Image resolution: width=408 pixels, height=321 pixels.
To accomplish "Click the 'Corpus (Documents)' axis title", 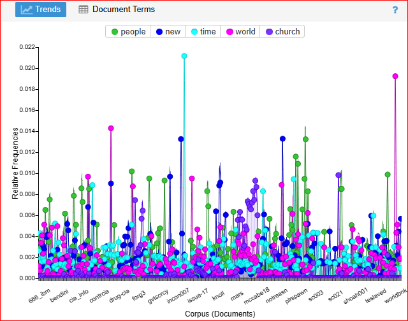I will (x=220, y=314).
